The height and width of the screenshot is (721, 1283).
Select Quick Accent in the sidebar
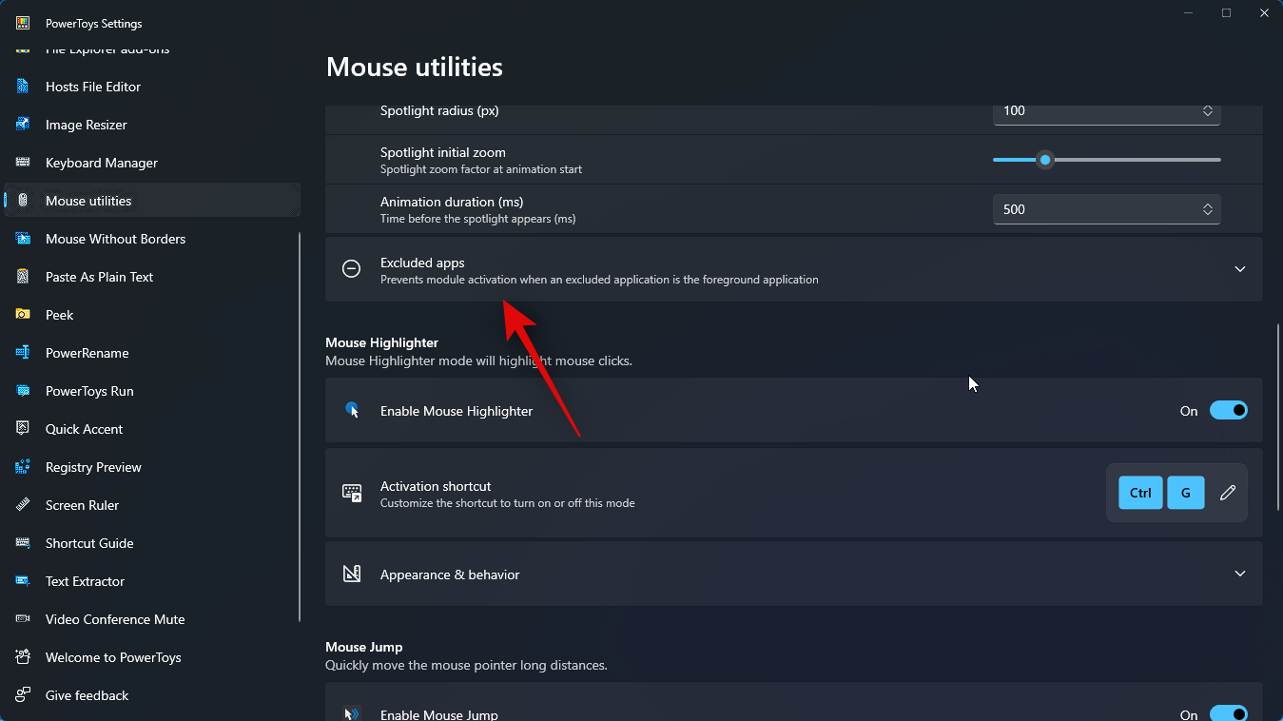pyautogui.click(x=152, y=429)
